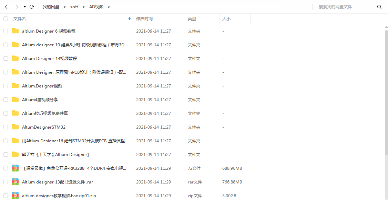The height and width of the screenshot is (202, 388).
Task: Check the box for altium Designer 6 视频教程
Action: point(6,31)
